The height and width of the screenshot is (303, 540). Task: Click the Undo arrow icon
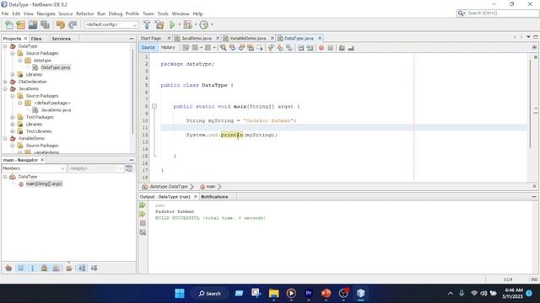[61, 24]
